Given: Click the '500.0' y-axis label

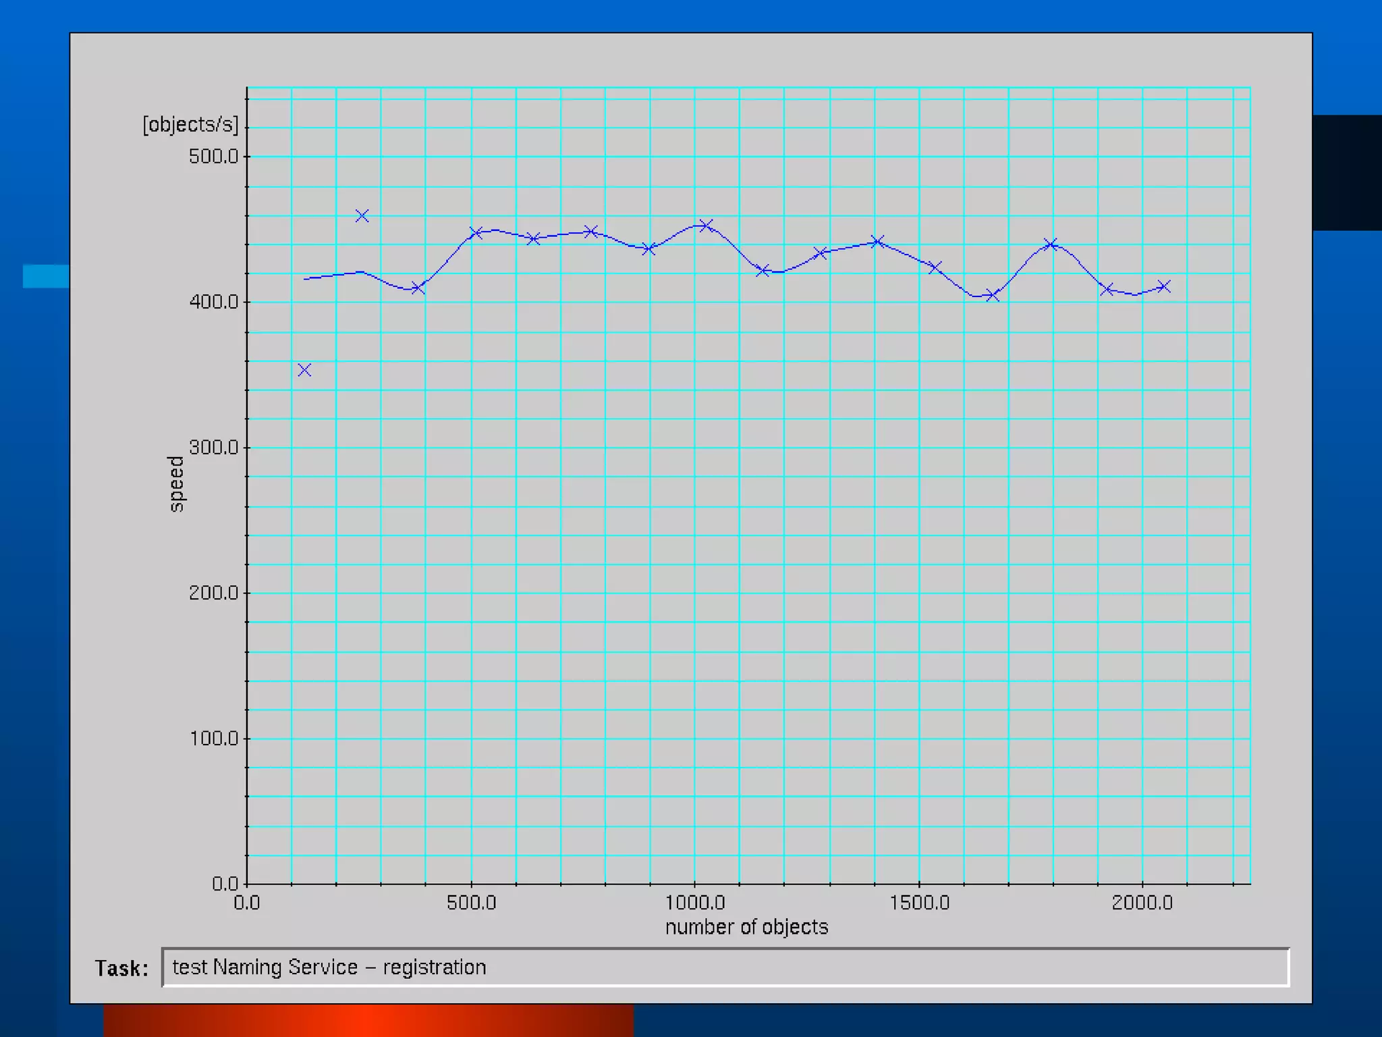Looking at the screenshot, I should (213, 157).
